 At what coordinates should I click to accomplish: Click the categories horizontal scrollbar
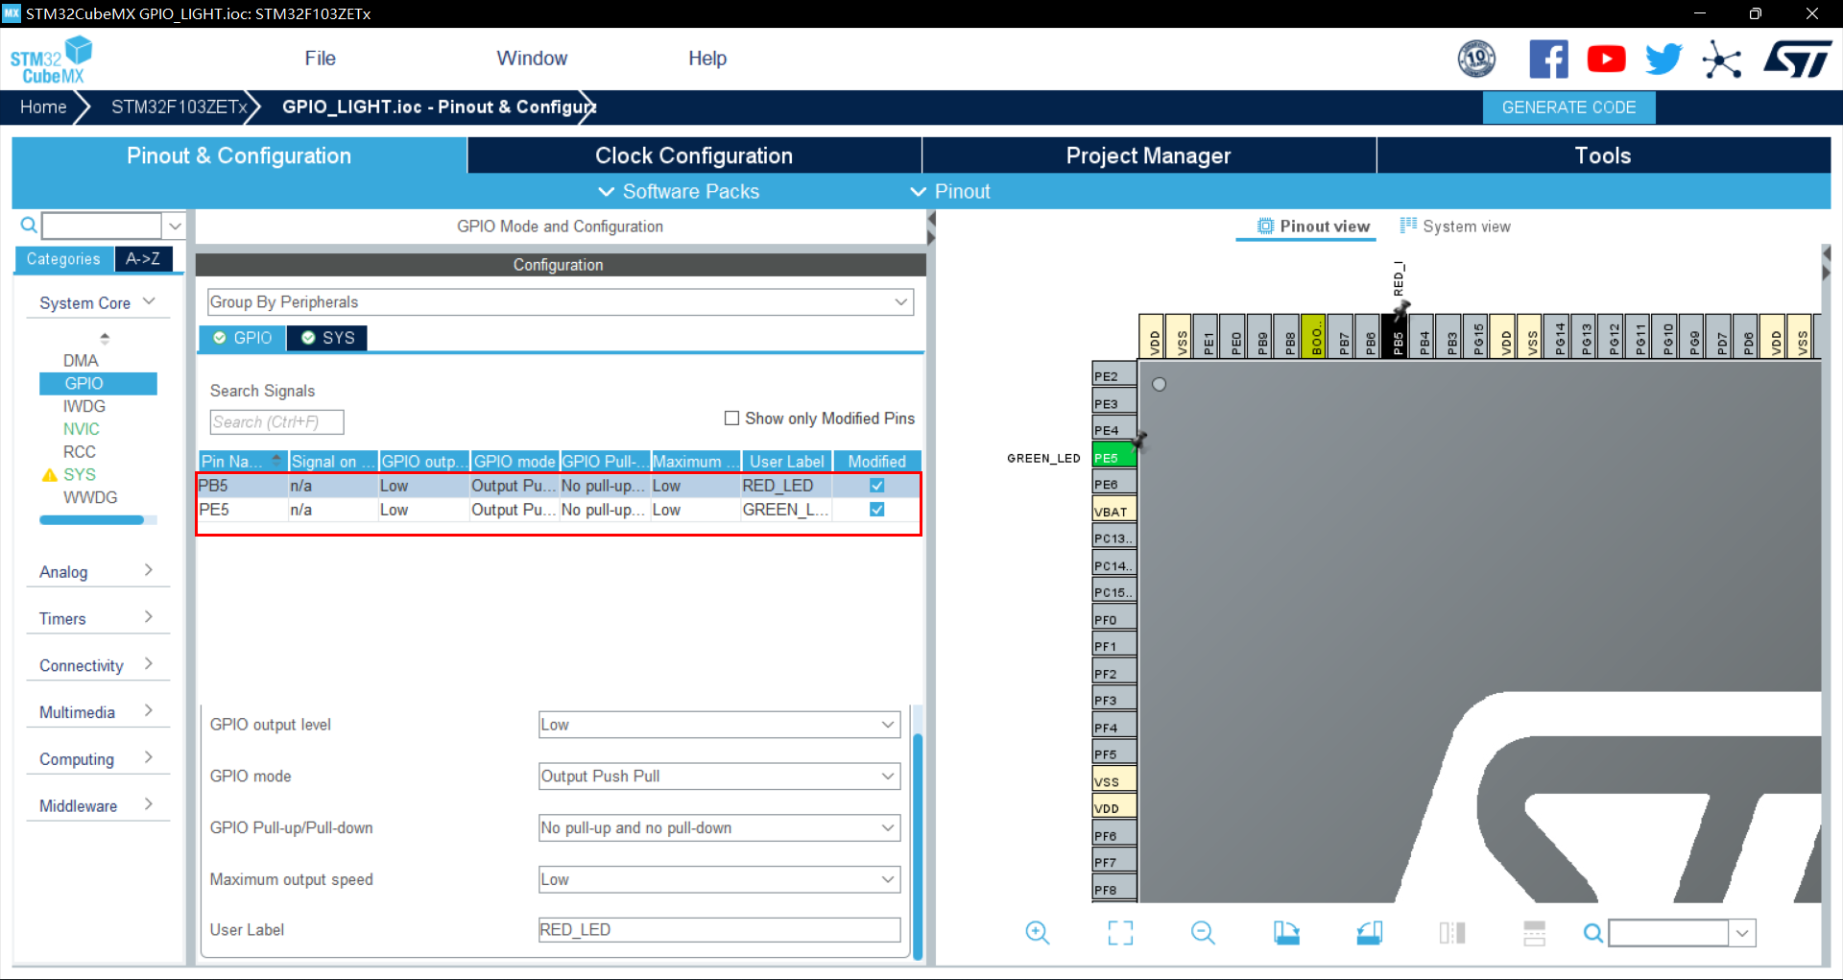pyautogui.click(x=91, y=520)
